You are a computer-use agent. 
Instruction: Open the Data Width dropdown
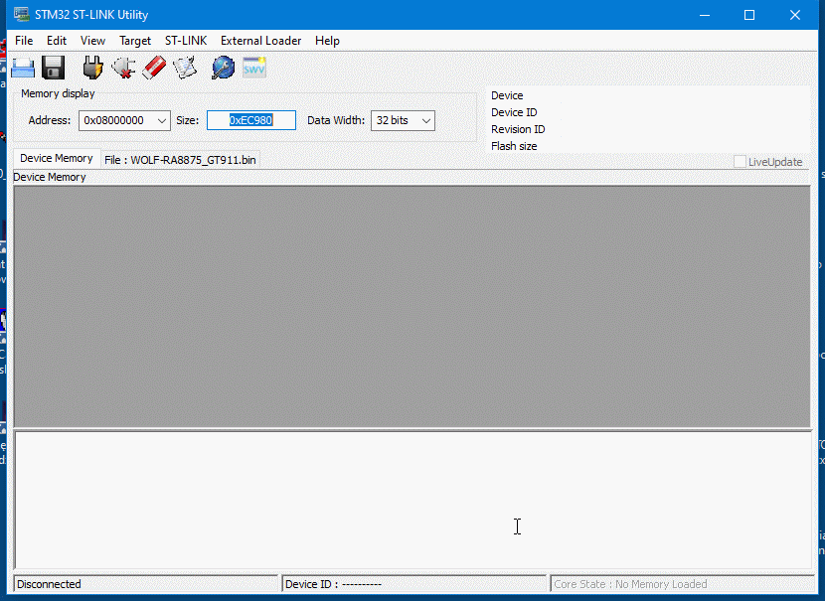pos(426,120)
